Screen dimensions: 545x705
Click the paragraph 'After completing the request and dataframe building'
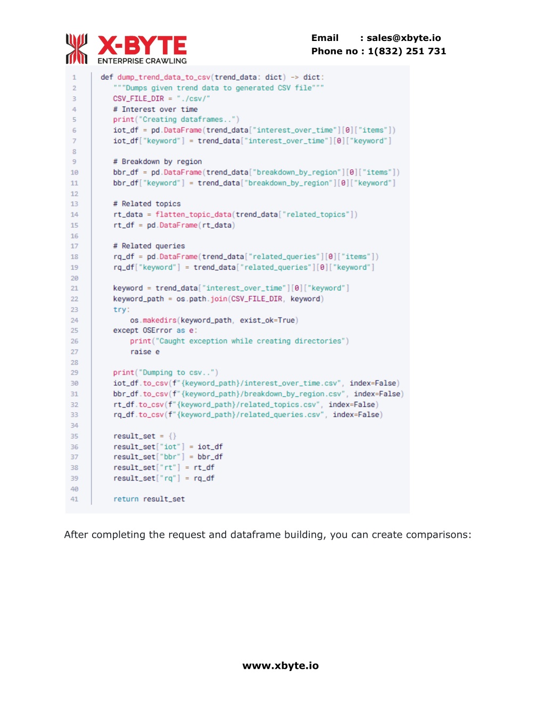click(x=268, y=535)
